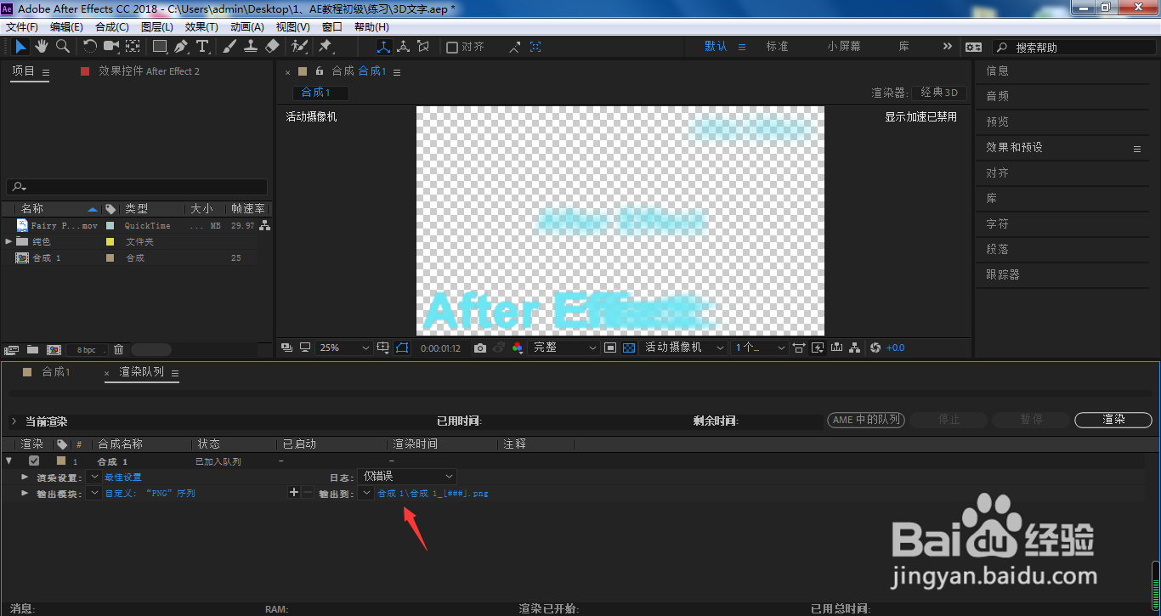
Task: Open the 窗口 menu
Action: 332,26
